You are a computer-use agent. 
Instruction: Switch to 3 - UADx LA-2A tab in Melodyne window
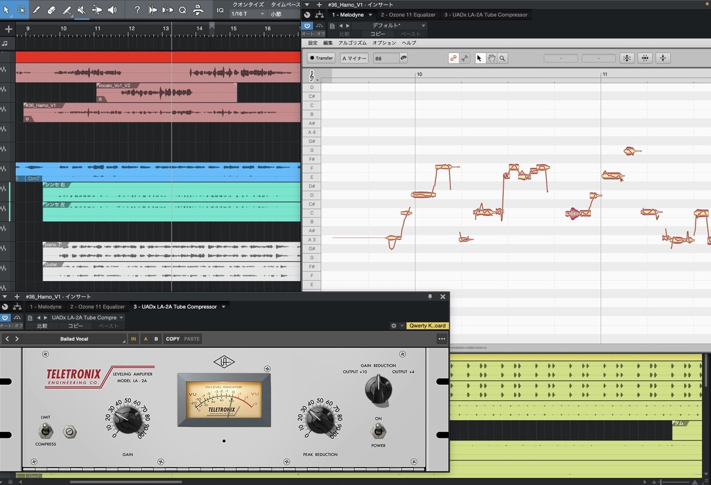(485, 15)
